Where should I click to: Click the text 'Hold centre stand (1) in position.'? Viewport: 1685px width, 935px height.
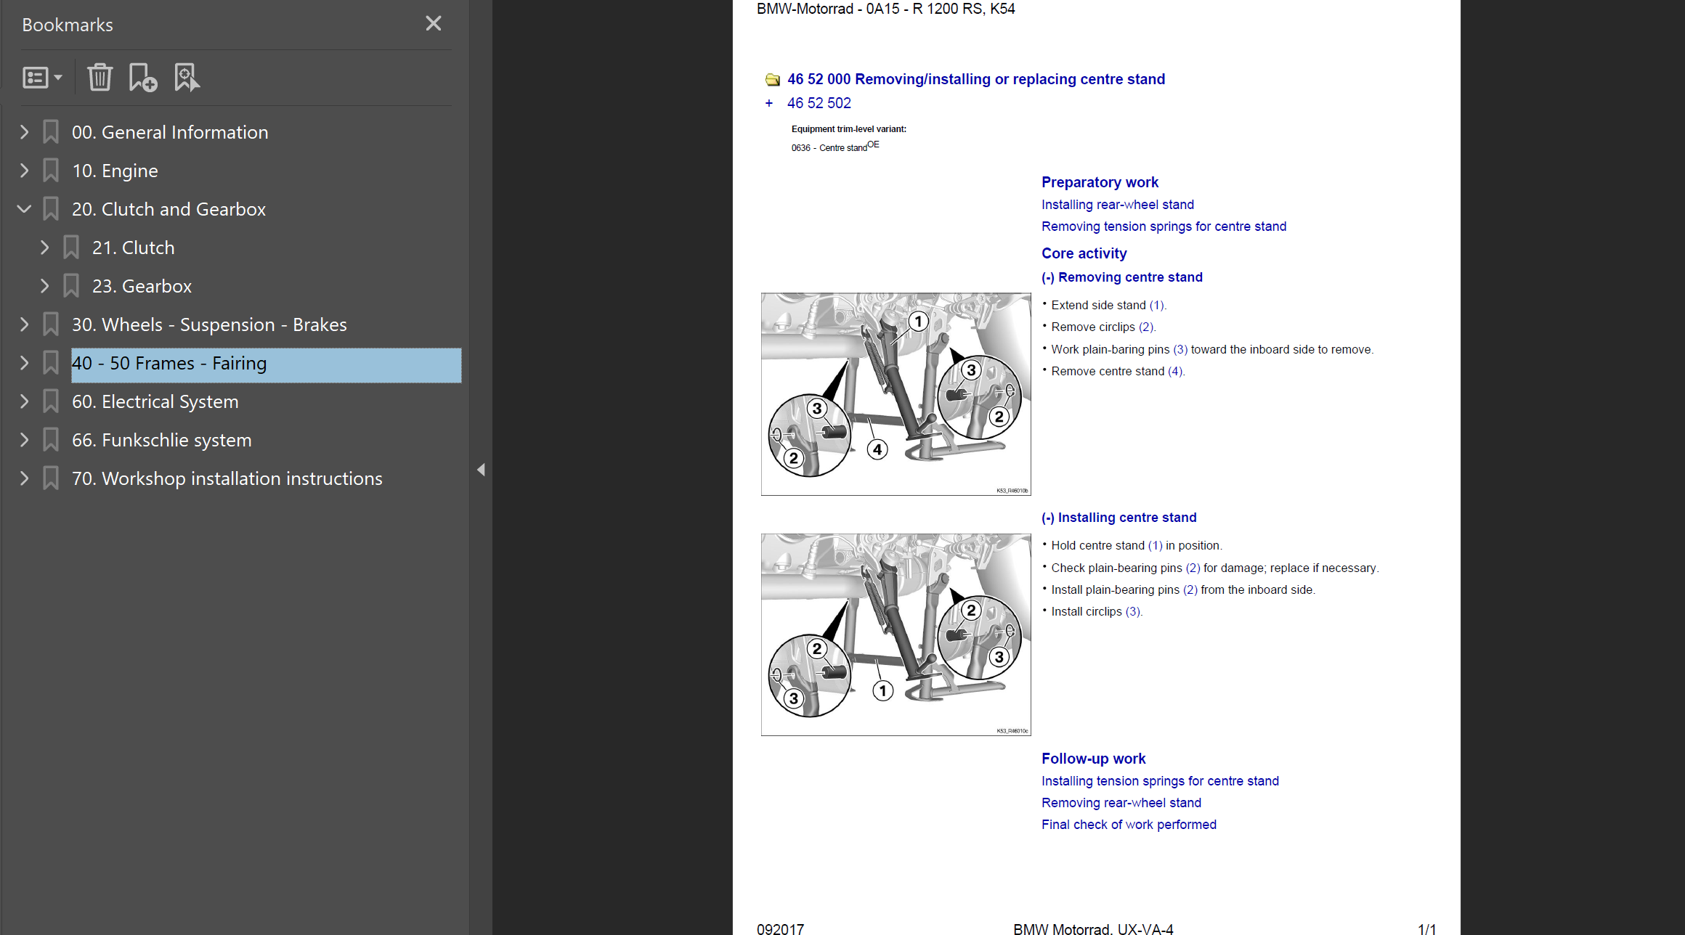pos(1137,546)
